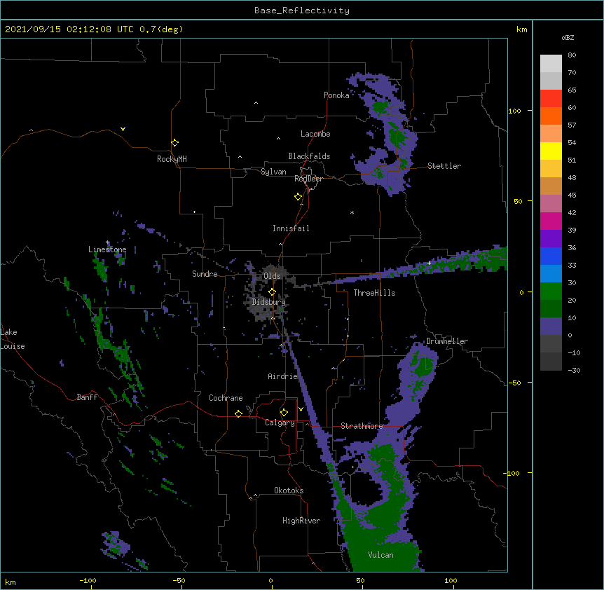Viewport: 604px width, 590px height.
Task: Click the ThreeHills label
Action: click(374, 293)
